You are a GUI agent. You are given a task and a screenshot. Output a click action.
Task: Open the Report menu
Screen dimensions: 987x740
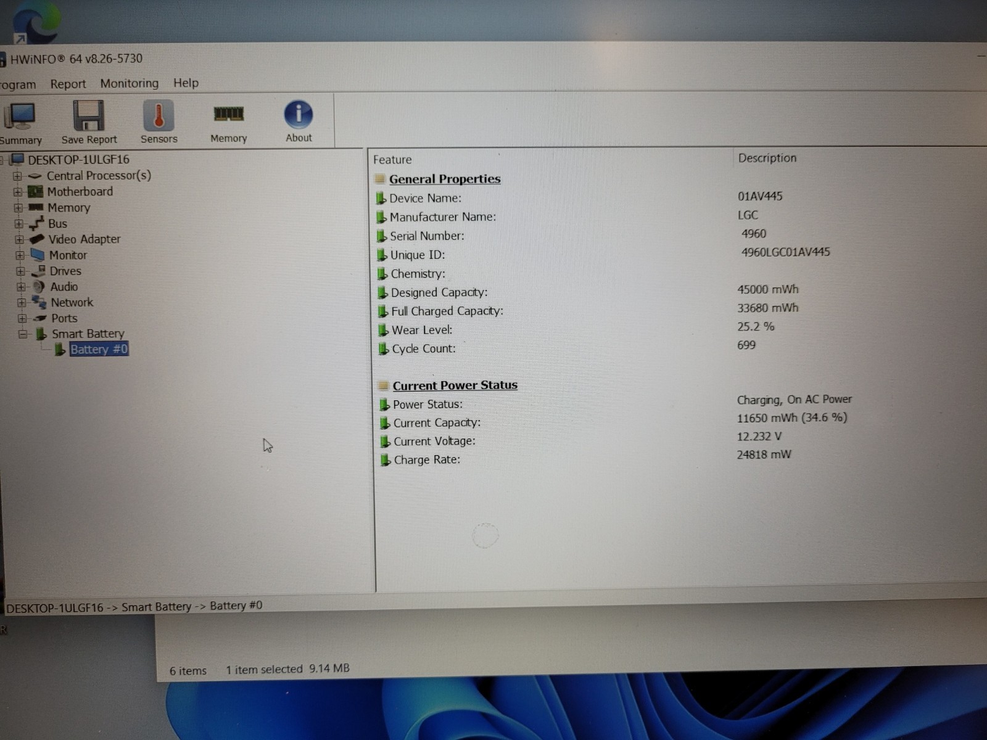click(68, 84)
